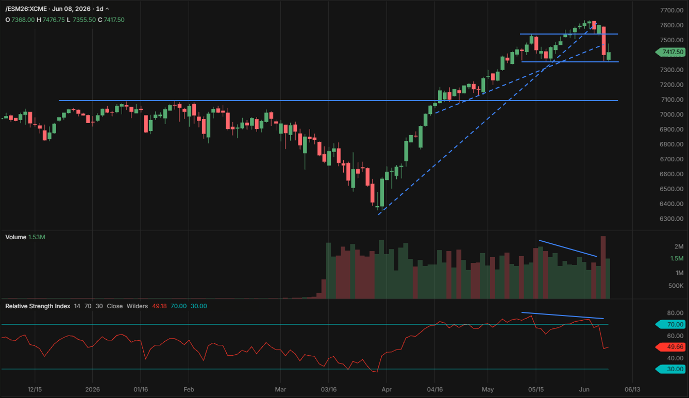
Task: Click the 6400.00 price axis label
Action: (671, 204)
